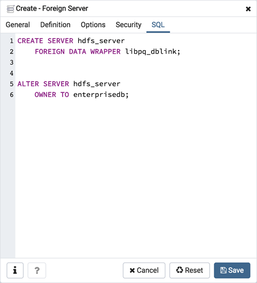Click the foreign server icon in title

11,9
